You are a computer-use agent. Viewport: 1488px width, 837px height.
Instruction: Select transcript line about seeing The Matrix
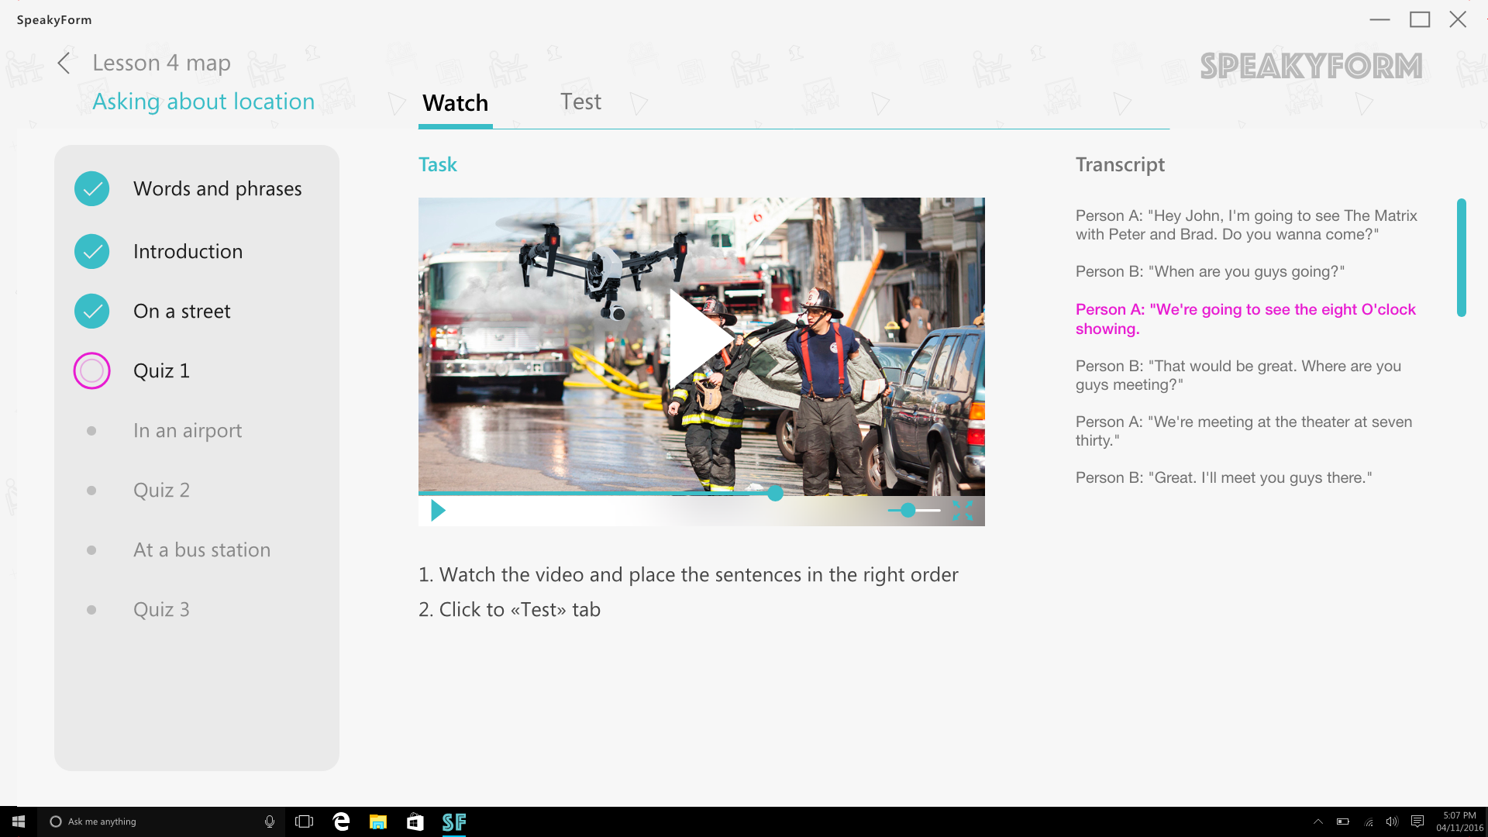1246,225
